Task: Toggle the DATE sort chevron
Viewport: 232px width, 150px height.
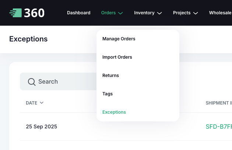Action: [x=42, y=103]
